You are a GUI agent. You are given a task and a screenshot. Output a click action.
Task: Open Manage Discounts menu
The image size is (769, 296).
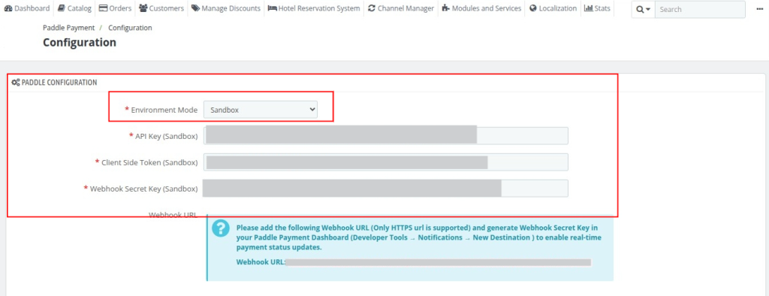coord(226,8)
